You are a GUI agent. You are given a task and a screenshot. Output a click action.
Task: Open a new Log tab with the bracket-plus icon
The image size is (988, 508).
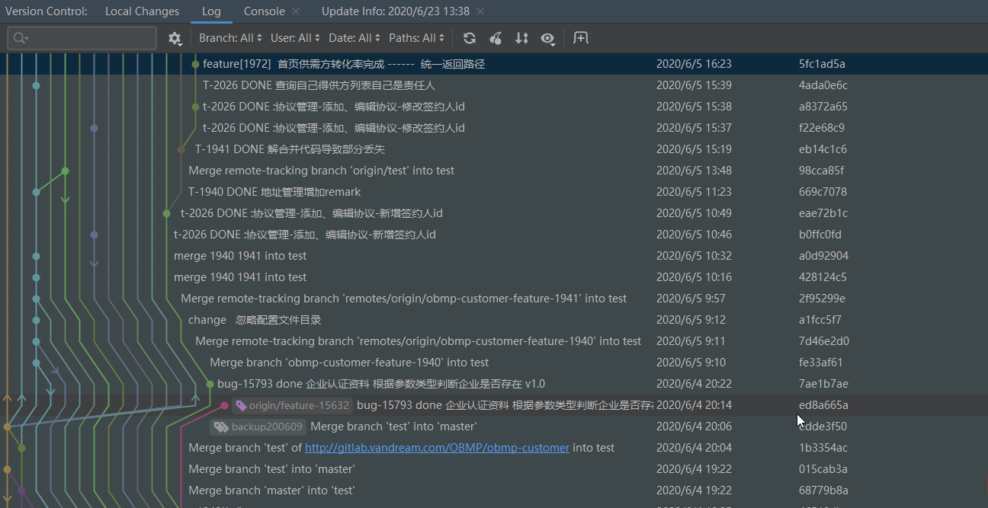(581, 38)
